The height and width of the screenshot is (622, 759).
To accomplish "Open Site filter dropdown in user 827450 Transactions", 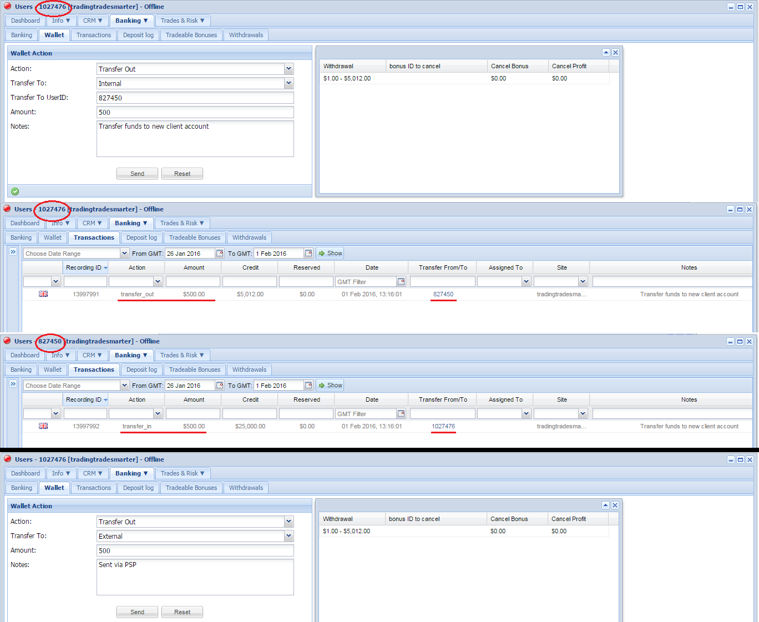I will pyautogui.click(x=583, y=414).
